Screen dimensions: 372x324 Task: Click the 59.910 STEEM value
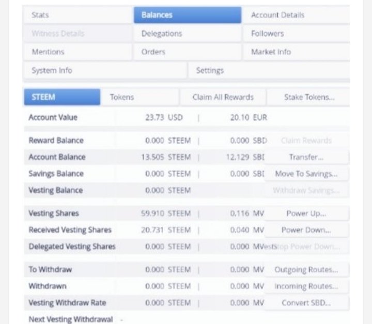click(166, 213)
